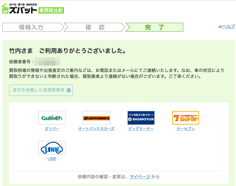
Task: Click the AUTOBACS logo thumbnail
Action: point(97,118)
